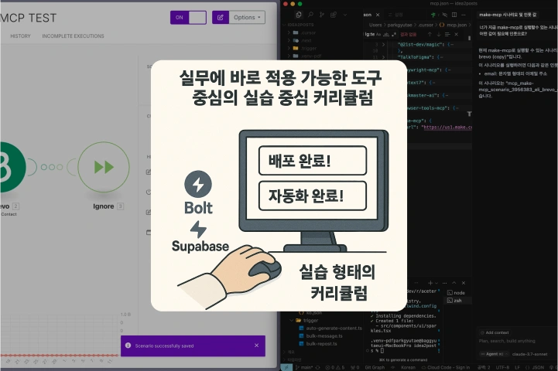Toggle Match Case (Aa) in find widget
The image size is (558, 371).
pyautogui.click(x=378, y=35)
